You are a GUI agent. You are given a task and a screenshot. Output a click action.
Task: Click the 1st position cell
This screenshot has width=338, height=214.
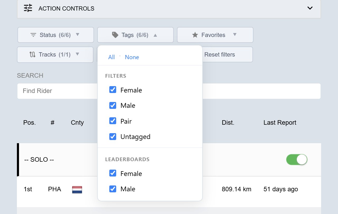[28, 189]
